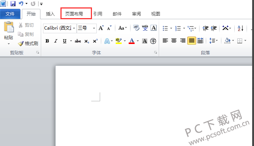Click the Enclose Characters circle icon
254x146 pixels.
pyautogui.click(x=153, y=41)
